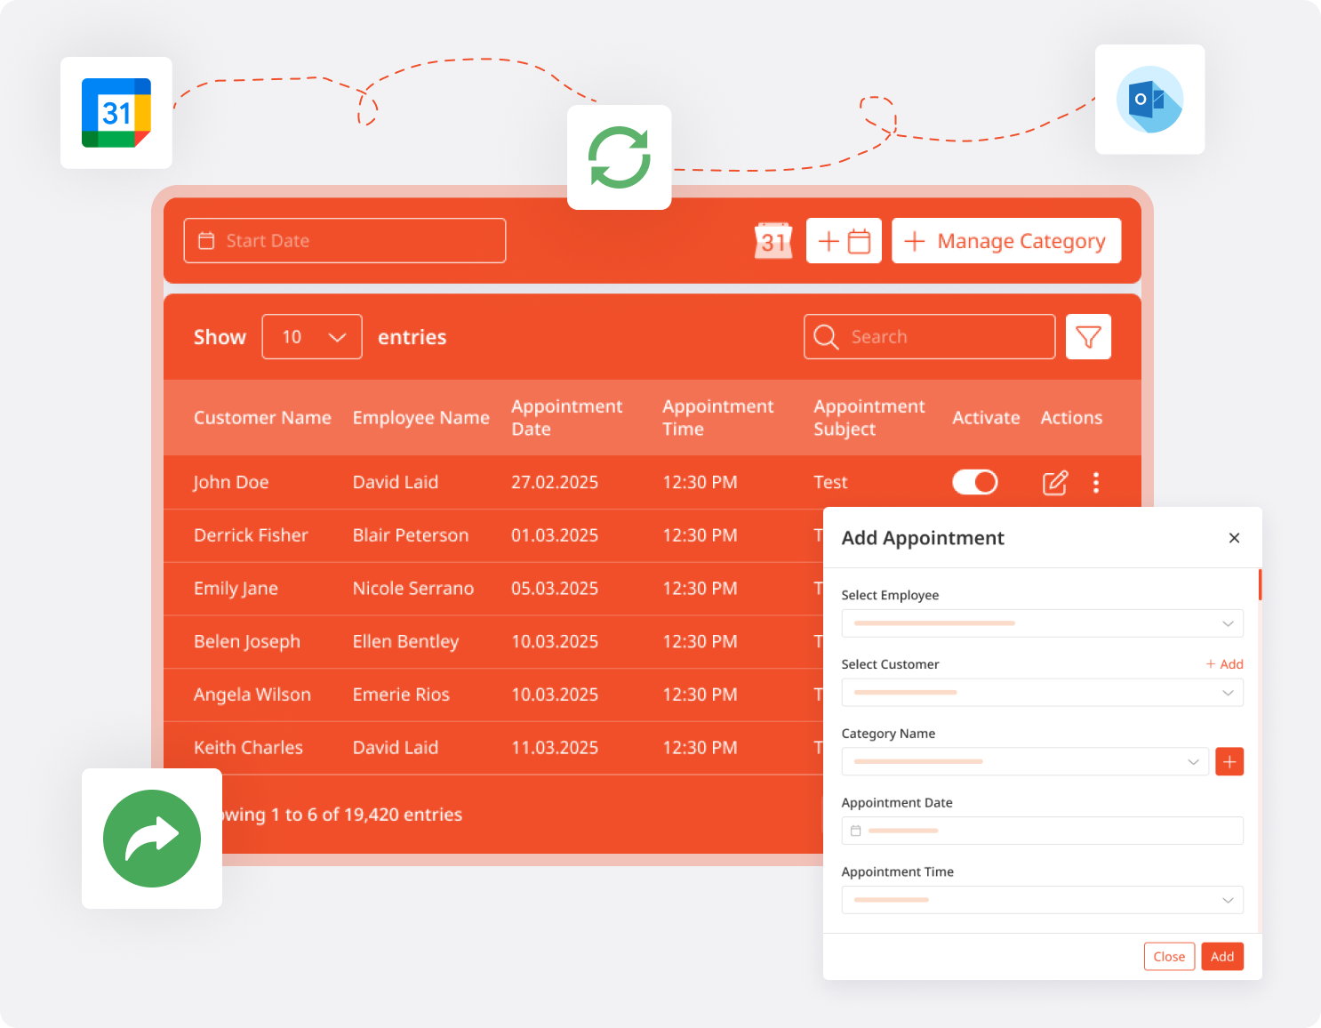Click the Start Date input field
Screen dimensions: 1321x1028
click(x=345, y=241)
